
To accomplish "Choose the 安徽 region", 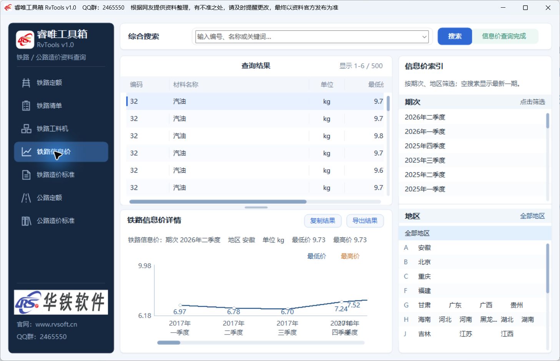I will pos(424,248).
